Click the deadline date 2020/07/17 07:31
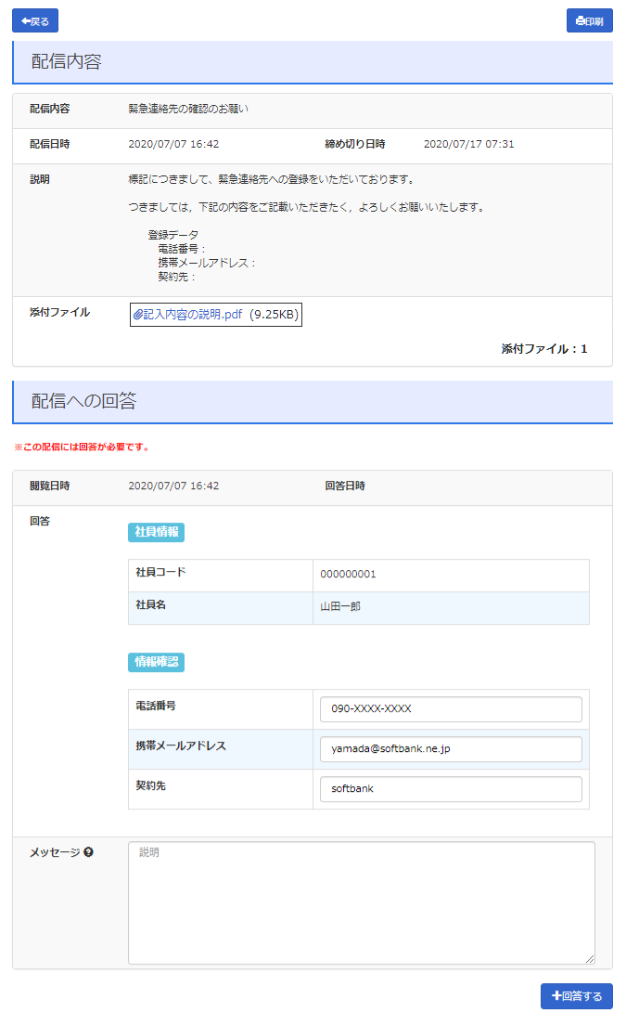 tap(468, 144)
